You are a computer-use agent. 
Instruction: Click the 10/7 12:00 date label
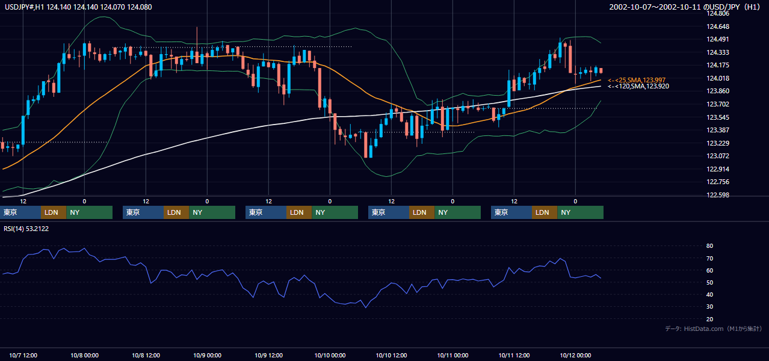click(x=23, y=355)
